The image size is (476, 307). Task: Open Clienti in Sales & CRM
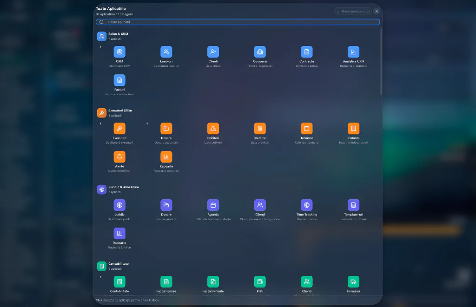tap(213, 52)
